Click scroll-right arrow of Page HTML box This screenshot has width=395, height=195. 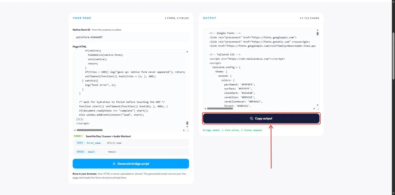pyautogui.click(x=184, y=130)
